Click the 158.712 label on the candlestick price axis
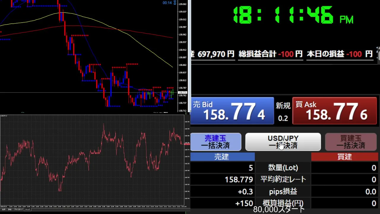 (182, 111)
